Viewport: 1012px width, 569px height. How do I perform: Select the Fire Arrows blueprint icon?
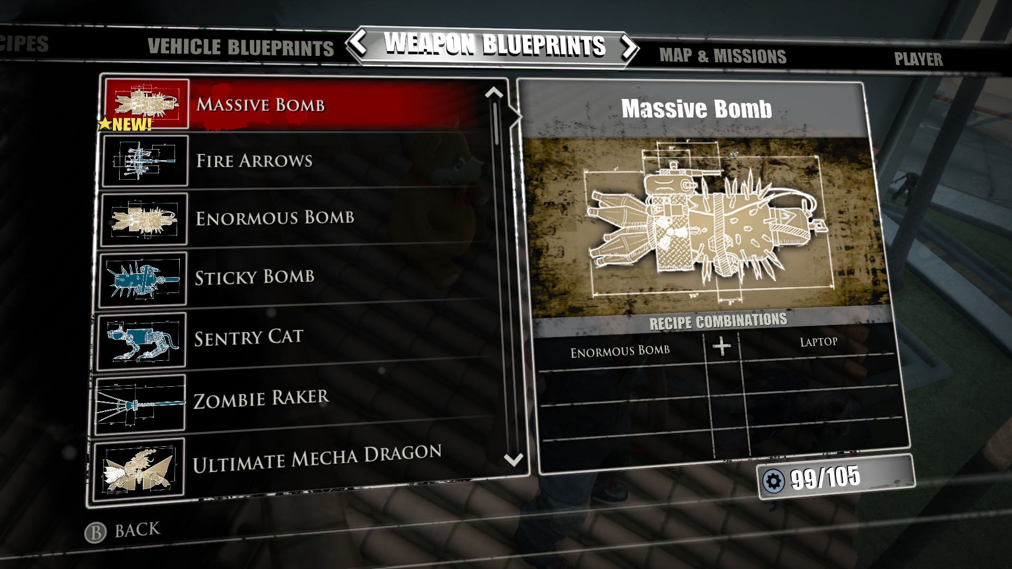144,161
